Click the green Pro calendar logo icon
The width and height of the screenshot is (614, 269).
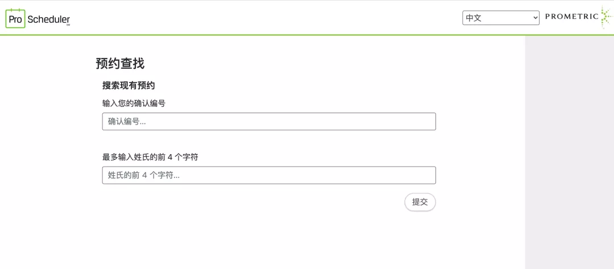[x=15, y=18]
